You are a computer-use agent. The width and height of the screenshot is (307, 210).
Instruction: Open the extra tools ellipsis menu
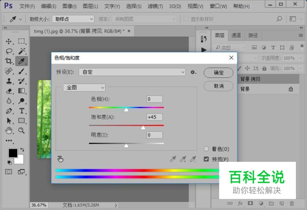click(9, 141)
